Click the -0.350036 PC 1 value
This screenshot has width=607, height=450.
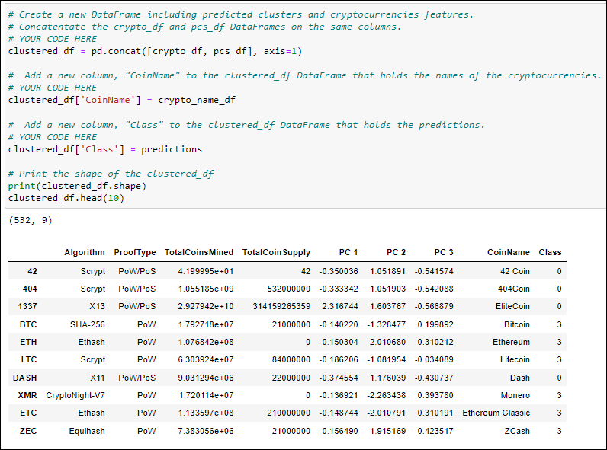point(339,271)
